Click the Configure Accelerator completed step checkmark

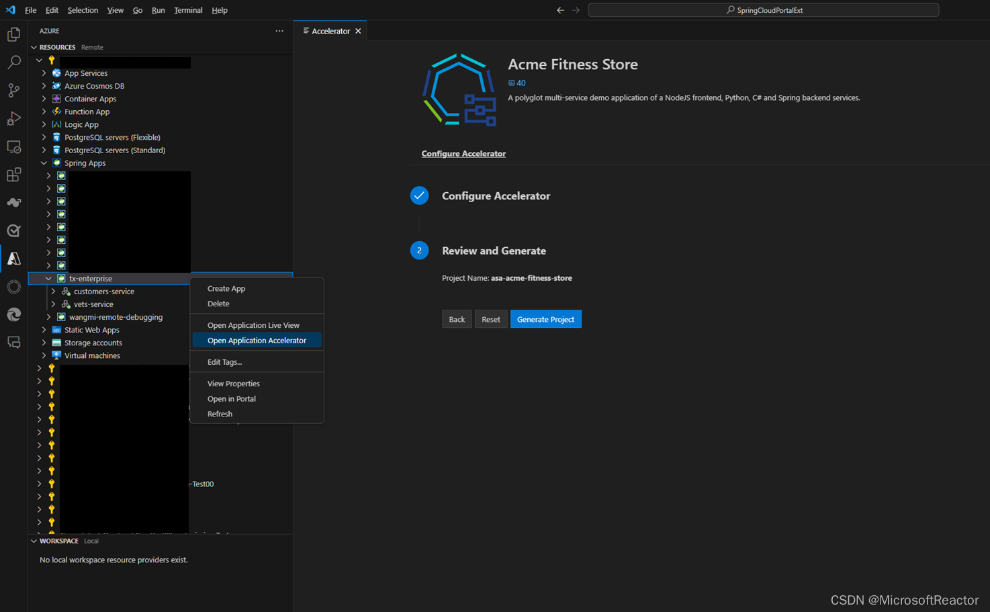pyautogui.click(x=419, y=195)
